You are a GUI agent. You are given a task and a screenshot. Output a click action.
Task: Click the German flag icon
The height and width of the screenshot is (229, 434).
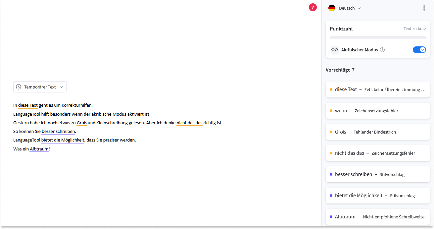point(332,8)
